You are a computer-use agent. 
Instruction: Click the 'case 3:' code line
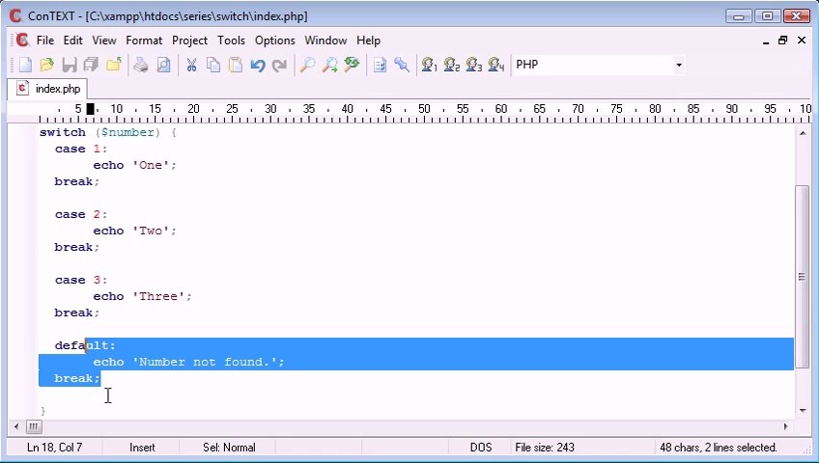(81, 281)
